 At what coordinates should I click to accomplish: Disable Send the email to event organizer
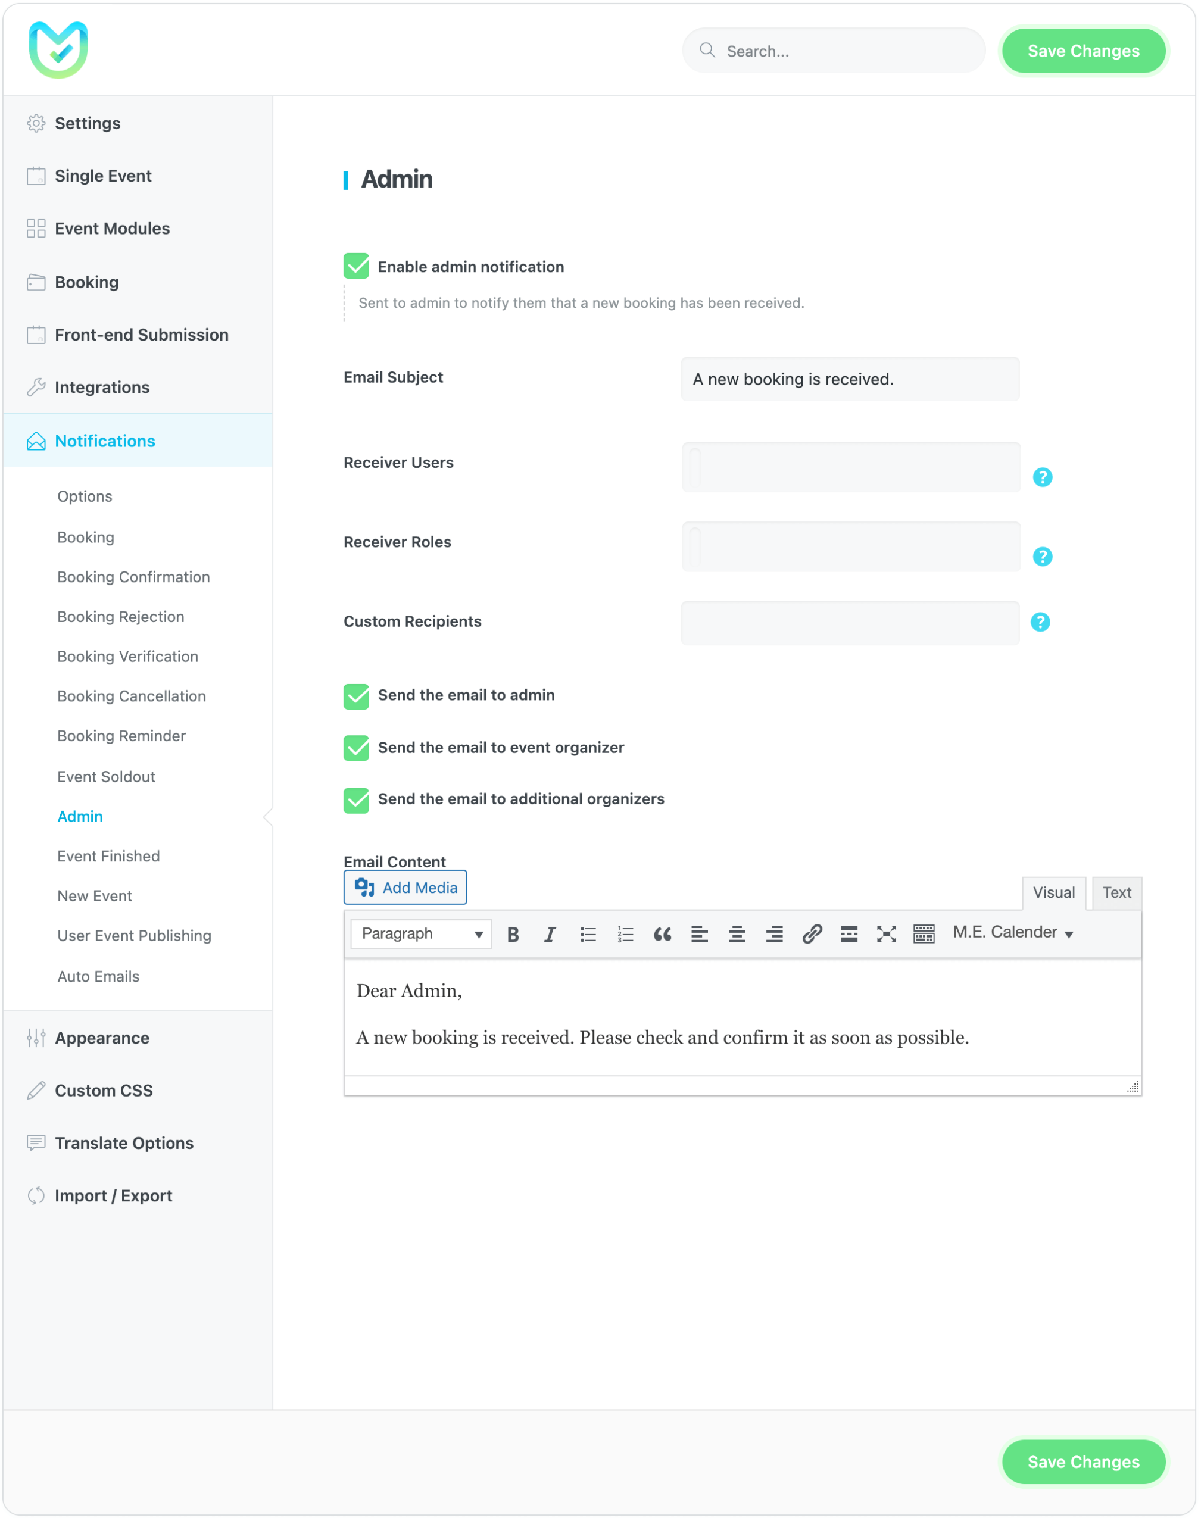pyautogui.click(x=357, y=748)
